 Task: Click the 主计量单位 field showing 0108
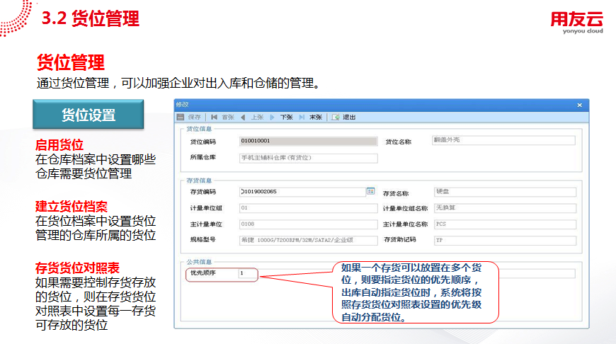309,224
